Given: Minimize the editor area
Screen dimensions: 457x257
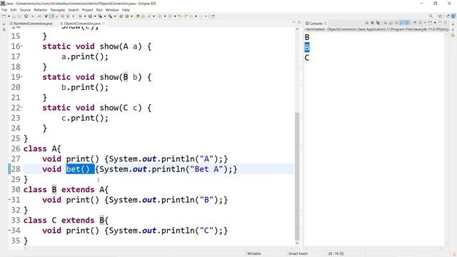Looking at the screenshot, I should 293,23.
